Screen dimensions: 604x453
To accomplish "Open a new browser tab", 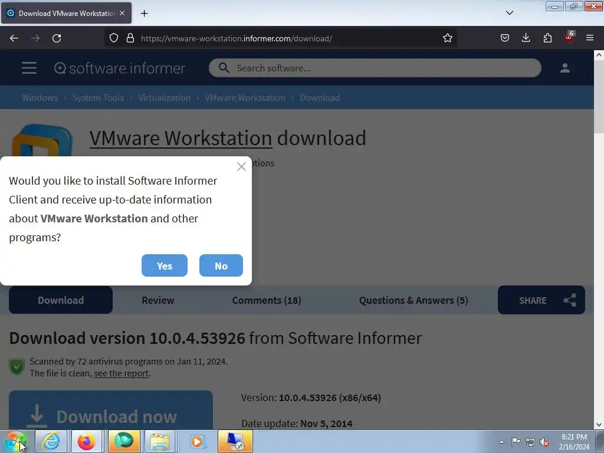I will [144, 14].
